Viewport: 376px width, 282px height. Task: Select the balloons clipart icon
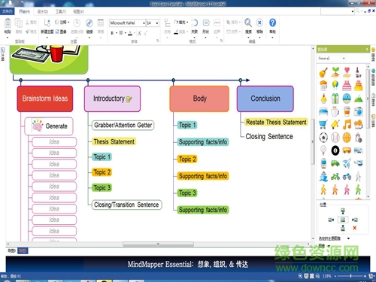click(x=335, y=86)
